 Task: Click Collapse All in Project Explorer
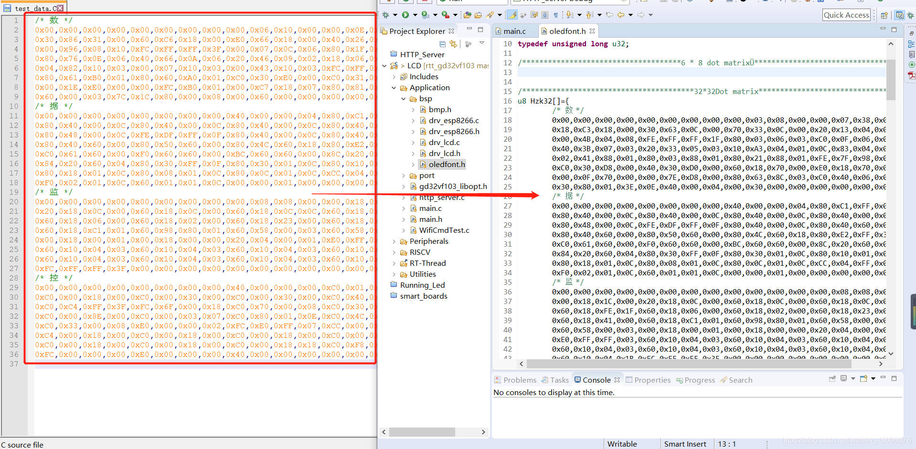pyautogui.click(x=442, y=44)
